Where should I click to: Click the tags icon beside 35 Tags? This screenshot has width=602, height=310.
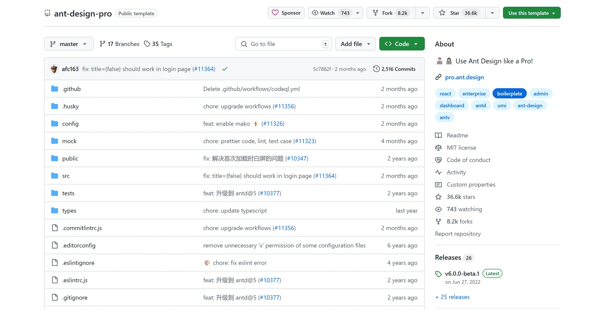(147, 44)
